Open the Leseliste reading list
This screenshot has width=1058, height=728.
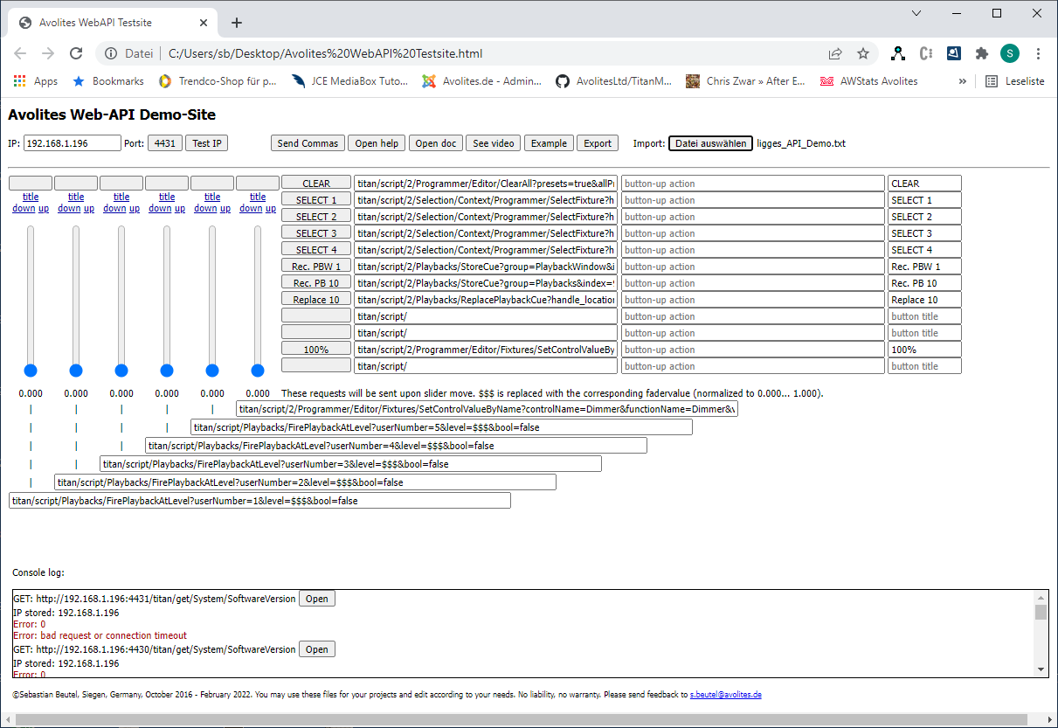point(1015,81)
